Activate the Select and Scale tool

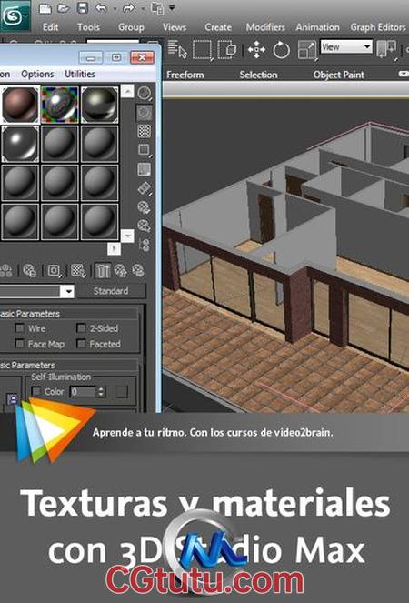coord(307,50)
